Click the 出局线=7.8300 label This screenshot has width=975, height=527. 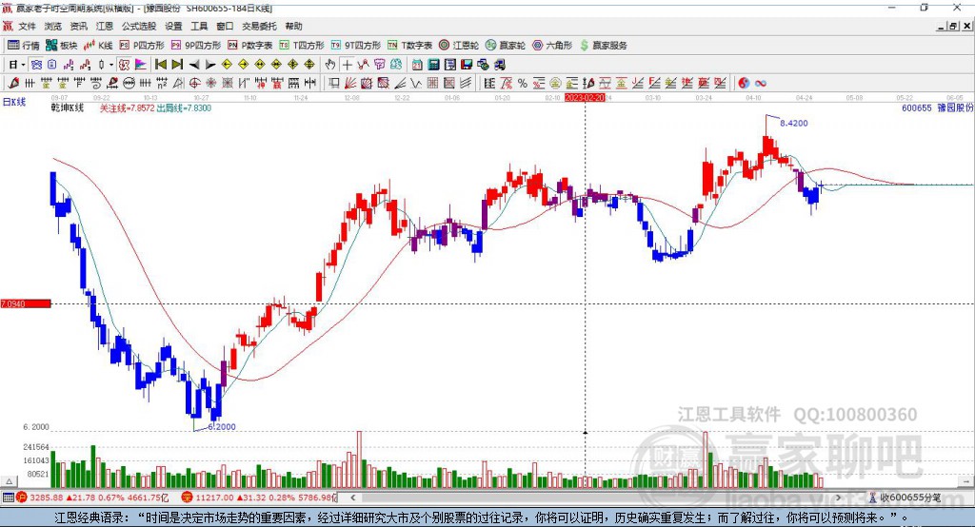tap(184, 108)
